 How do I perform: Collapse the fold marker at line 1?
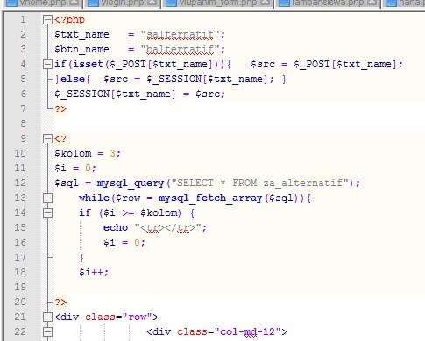pos(47,20)
